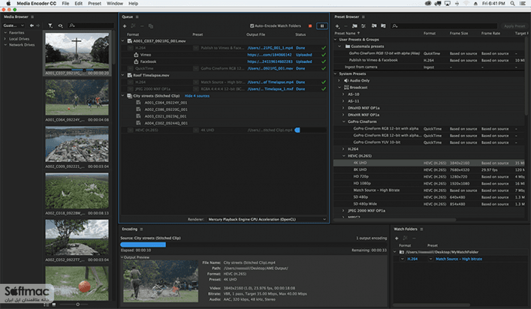Click the Duplicate icon in Queue toolbar
Viewport: 531px width, 309px height.
(151, 26)
